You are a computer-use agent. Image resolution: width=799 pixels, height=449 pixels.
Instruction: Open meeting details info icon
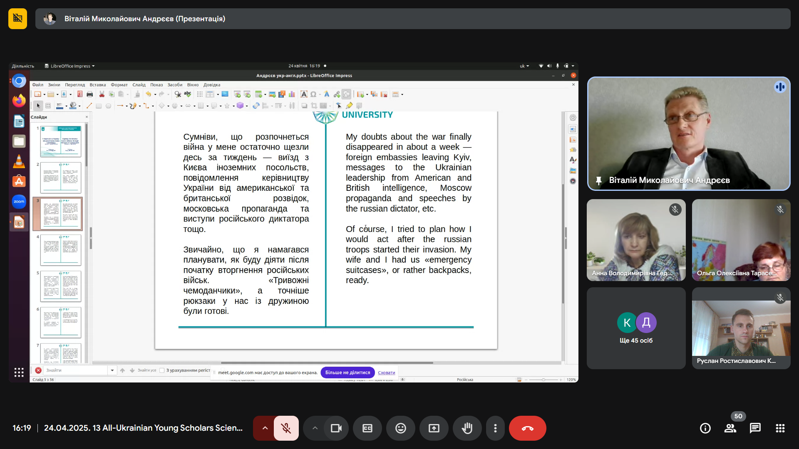[705, 428]
